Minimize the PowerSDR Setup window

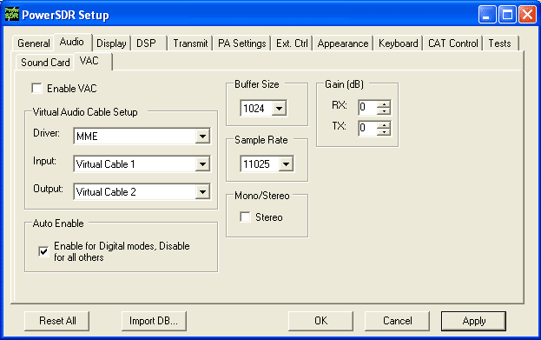coord(487,15)
